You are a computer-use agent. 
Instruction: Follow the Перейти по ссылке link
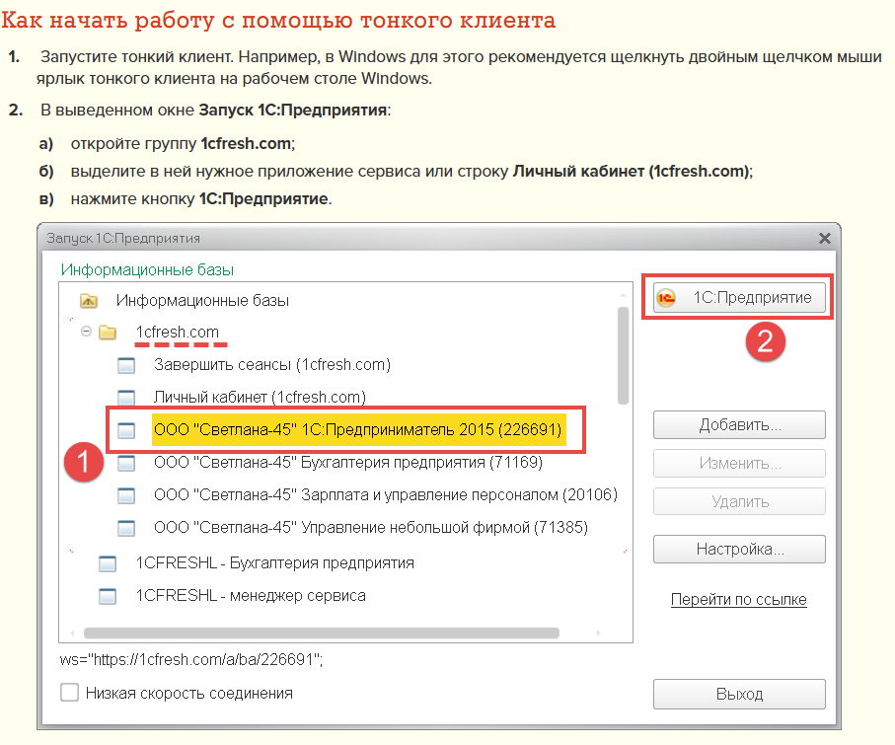(x=739, y=599)
